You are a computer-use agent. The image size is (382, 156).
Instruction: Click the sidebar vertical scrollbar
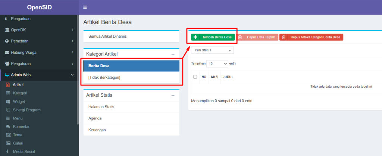[78, 70]
